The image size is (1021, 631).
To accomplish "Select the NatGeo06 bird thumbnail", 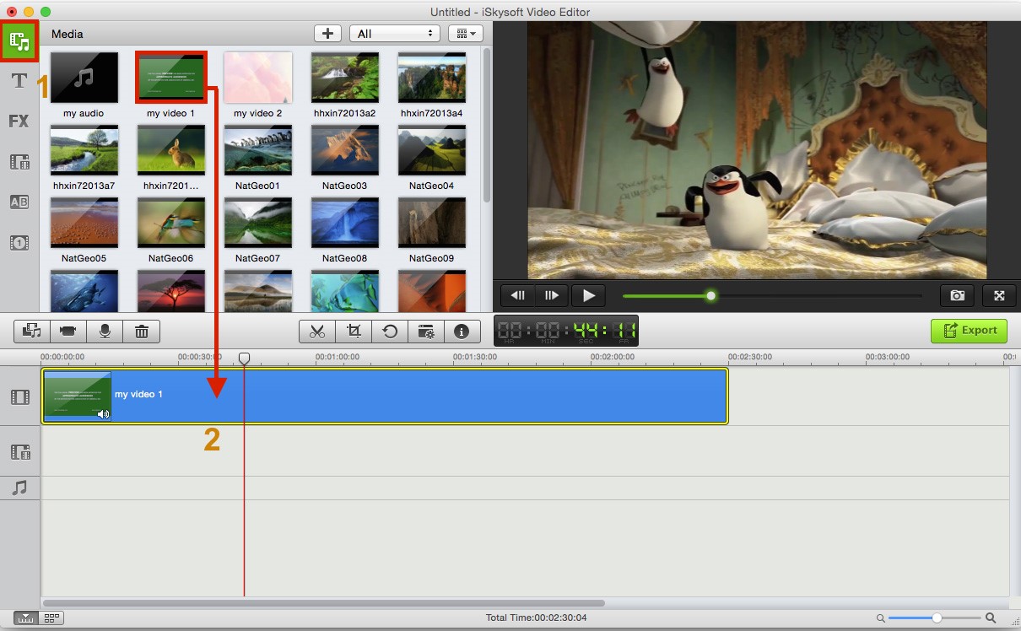I will coord(170,224).
